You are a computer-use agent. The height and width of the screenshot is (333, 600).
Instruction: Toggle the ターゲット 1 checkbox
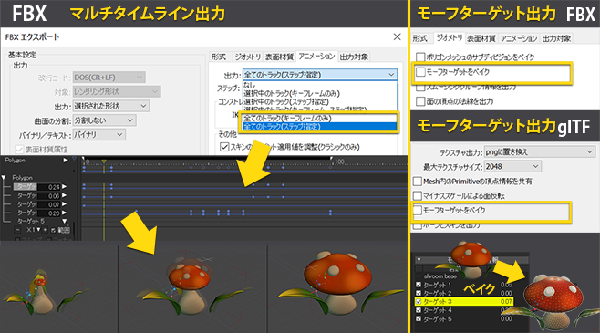click(x=419, y=285)
